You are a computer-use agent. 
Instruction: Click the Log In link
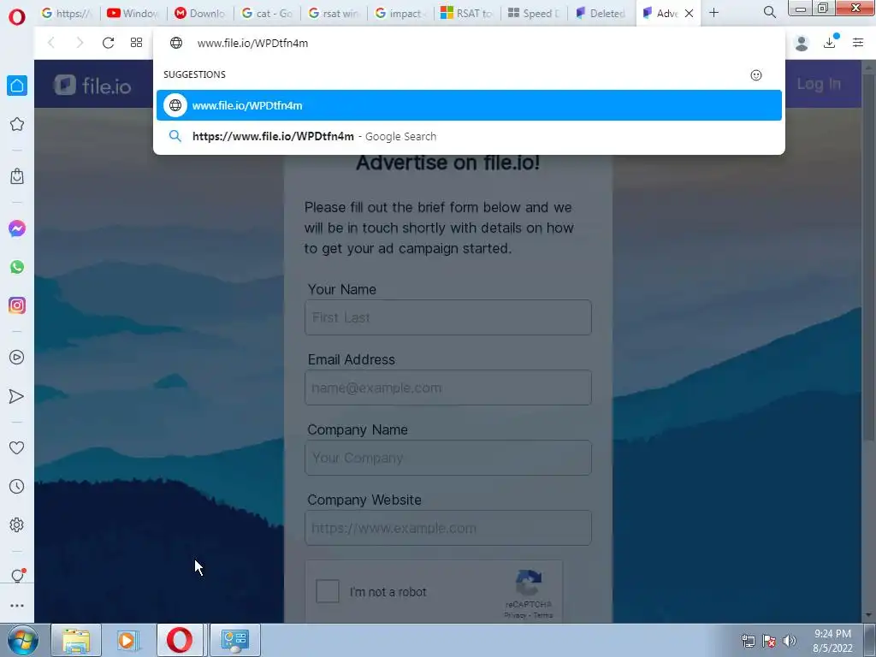click(819, 84)
